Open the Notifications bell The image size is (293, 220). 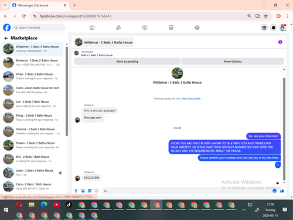274,28
